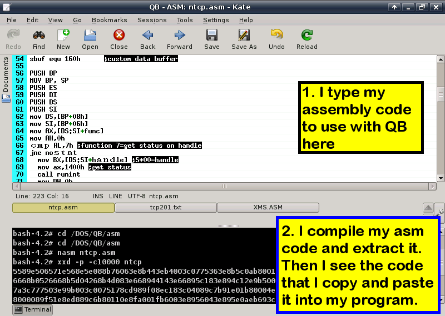This screenshot has width=445, height=316.
Task: Toggle INS insert mode in status bar
Action: click(x=99, y=196)
